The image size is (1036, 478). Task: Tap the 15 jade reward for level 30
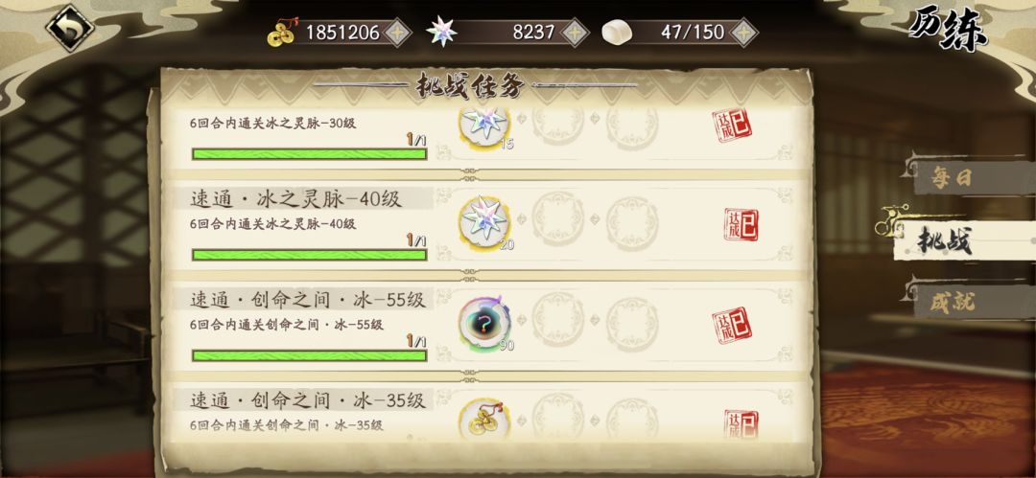click(485, 125)
